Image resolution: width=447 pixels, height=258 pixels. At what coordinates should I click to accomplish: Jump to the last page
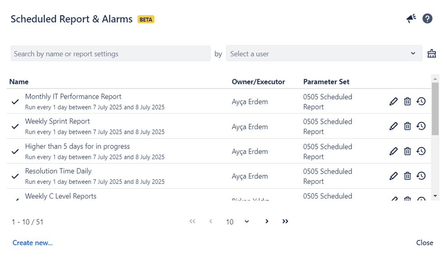tap(285, 221)
